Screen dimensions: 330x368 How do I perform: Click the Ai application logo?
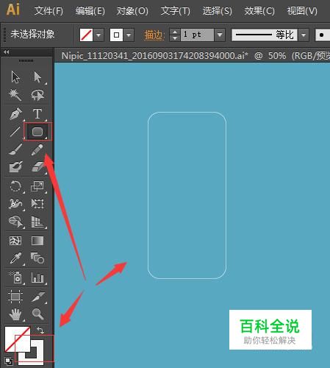pos(13,10)
